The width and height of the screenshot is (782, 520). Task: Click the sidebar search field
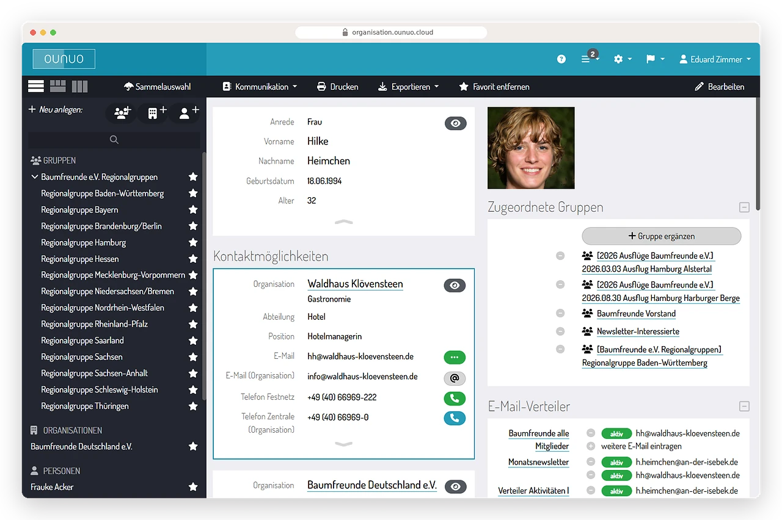[x=114, y=140]
